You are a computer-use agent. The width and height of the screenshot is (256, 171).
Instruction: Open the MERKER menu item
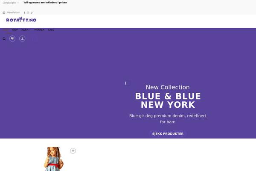point(39,30)
